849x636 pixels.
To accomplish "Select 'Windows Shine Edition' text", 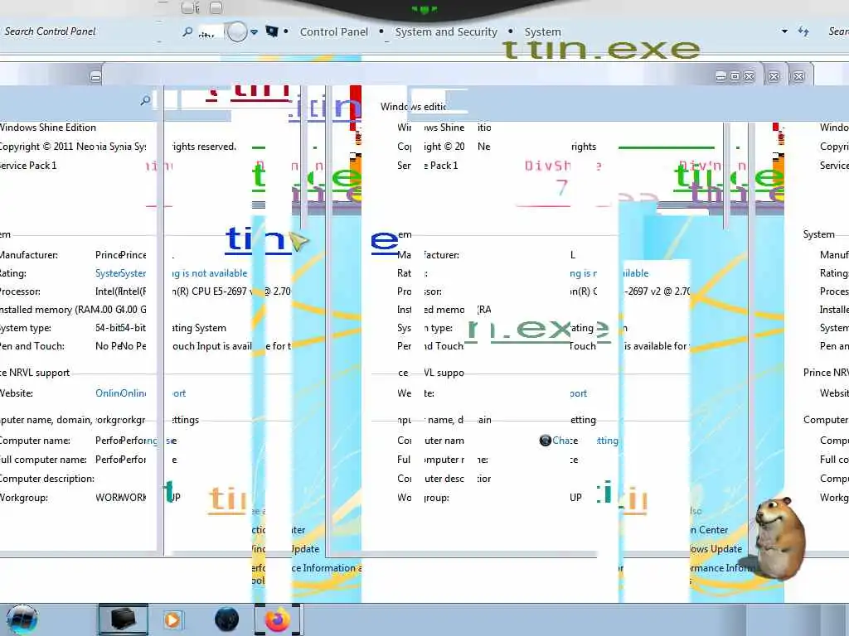I will [47, 127].
